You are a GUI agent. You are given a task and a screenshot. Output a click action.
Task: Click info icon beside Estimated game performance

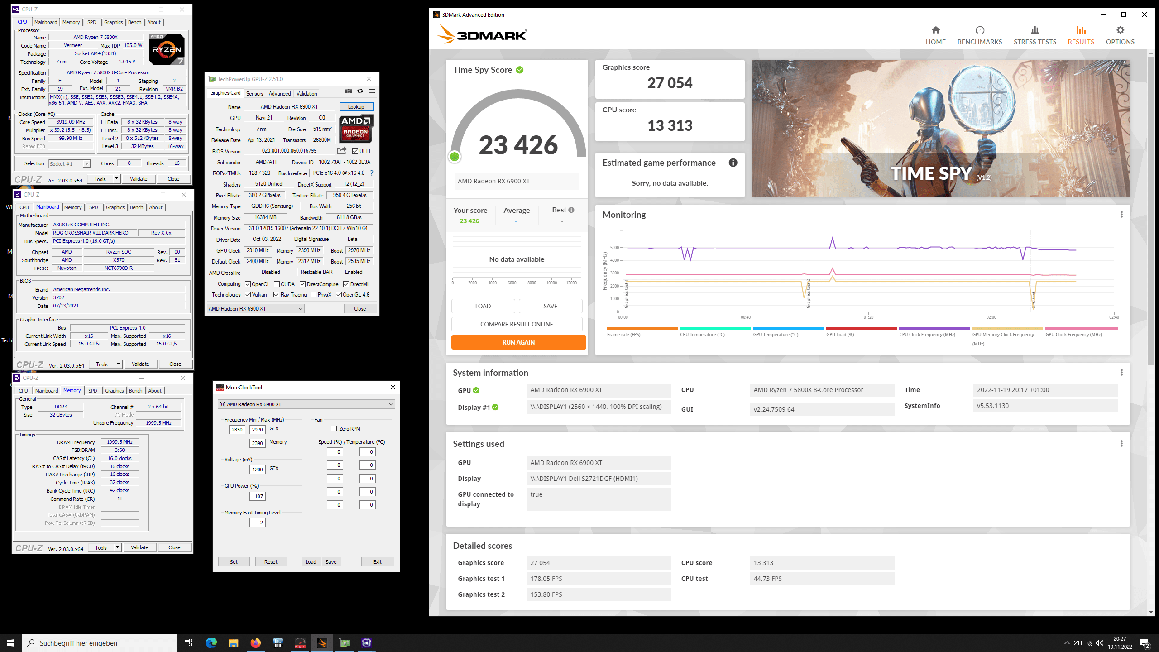(733, 163)
